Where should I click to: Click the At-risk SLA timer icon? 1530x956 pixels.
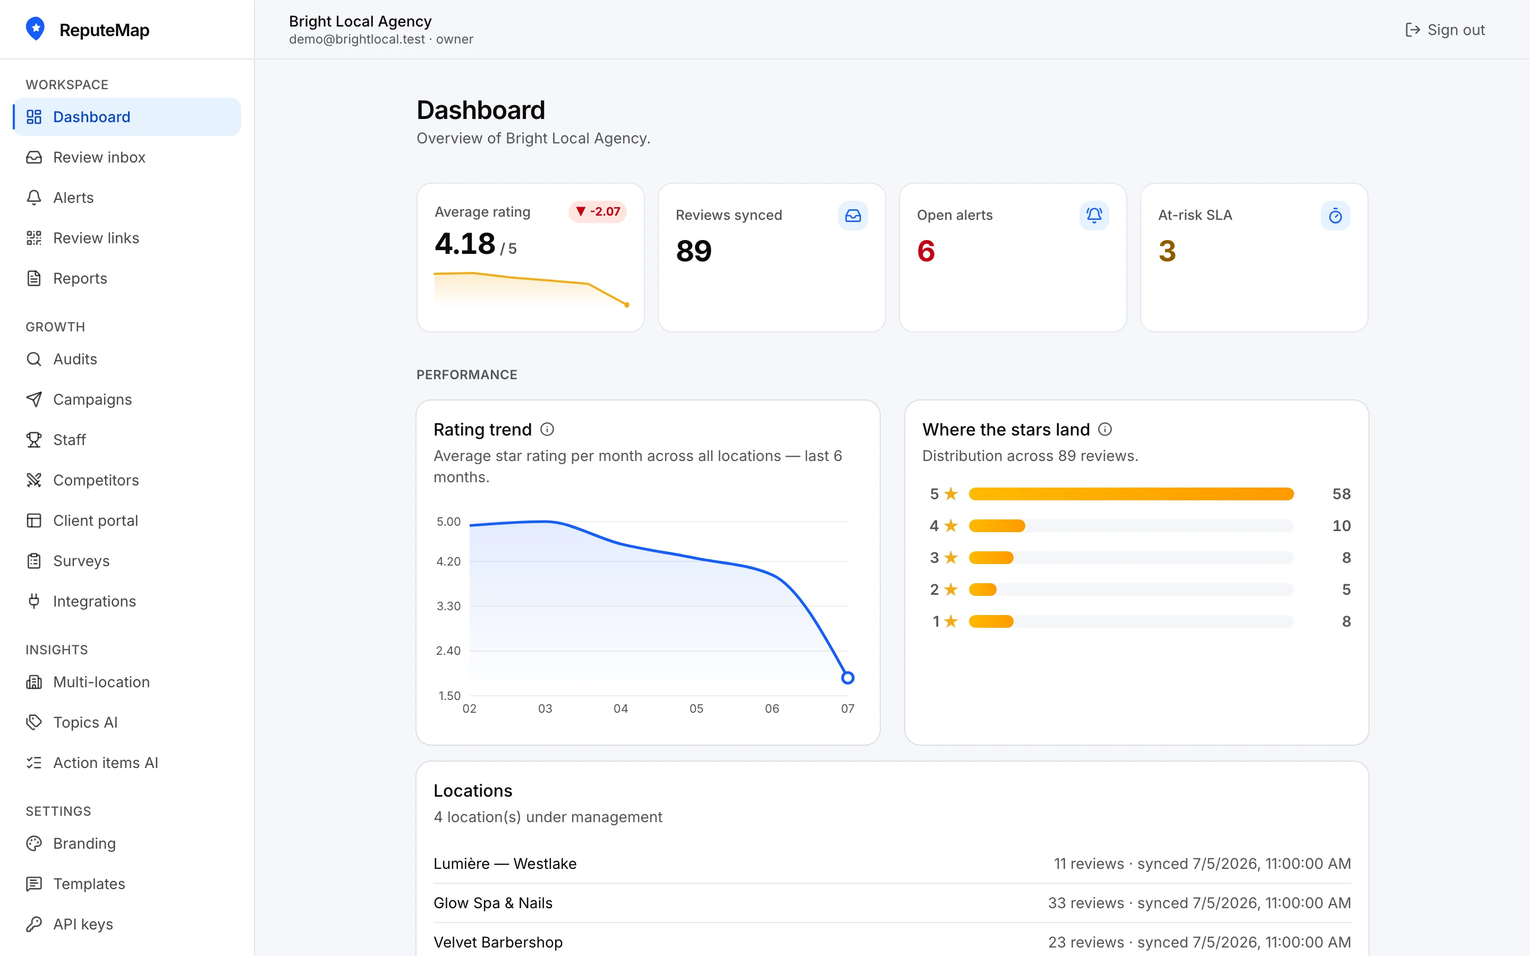pyautogui.click(x=1335, y=216)
